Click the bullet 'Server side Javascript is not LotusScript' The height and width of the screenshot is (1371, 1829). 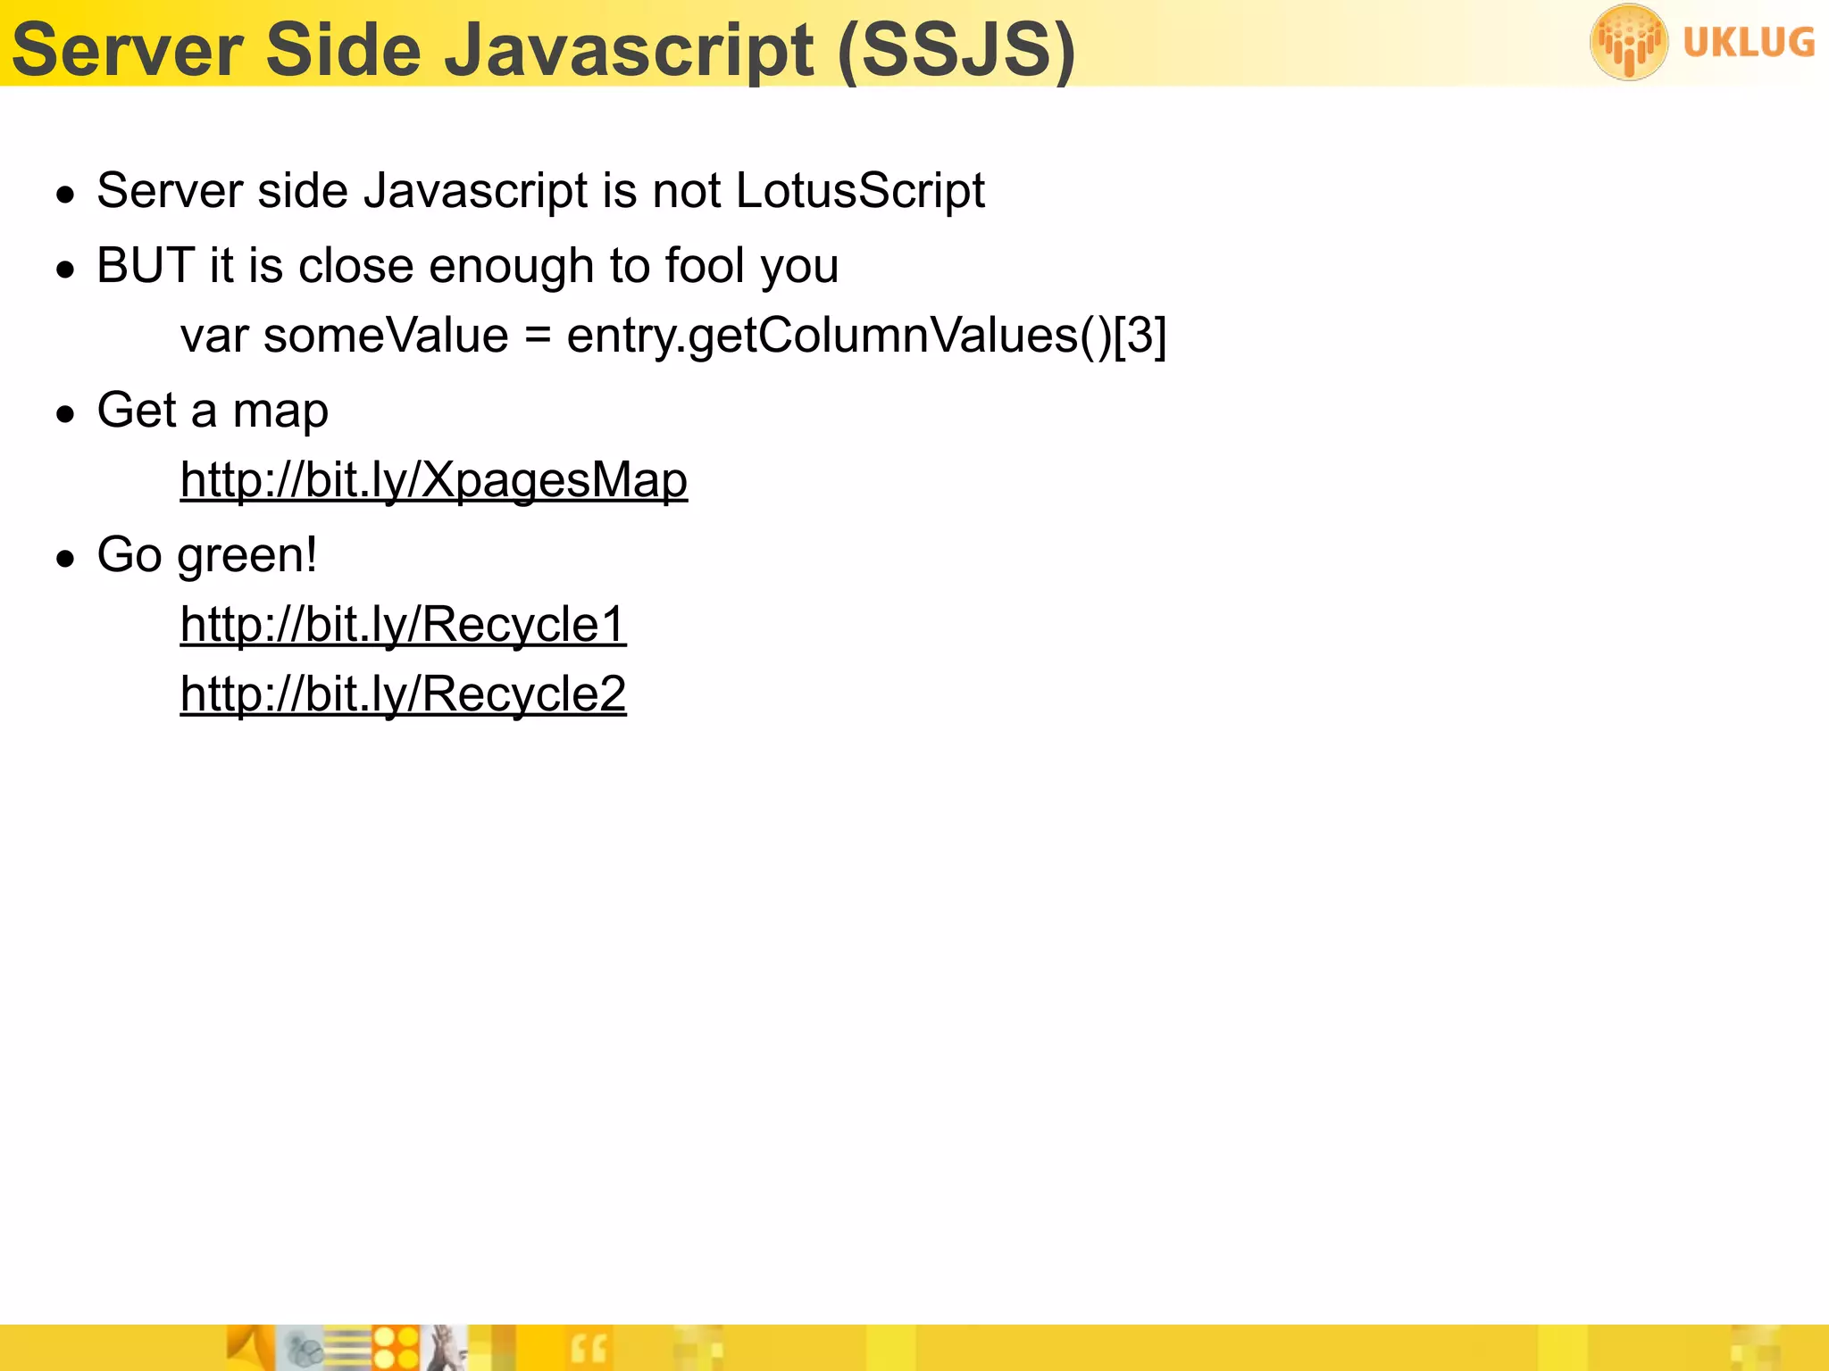click(540, 191)
